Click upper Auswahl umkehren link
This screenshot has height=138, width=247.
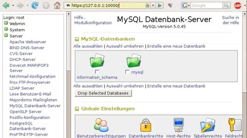click(x=125, y=46)
